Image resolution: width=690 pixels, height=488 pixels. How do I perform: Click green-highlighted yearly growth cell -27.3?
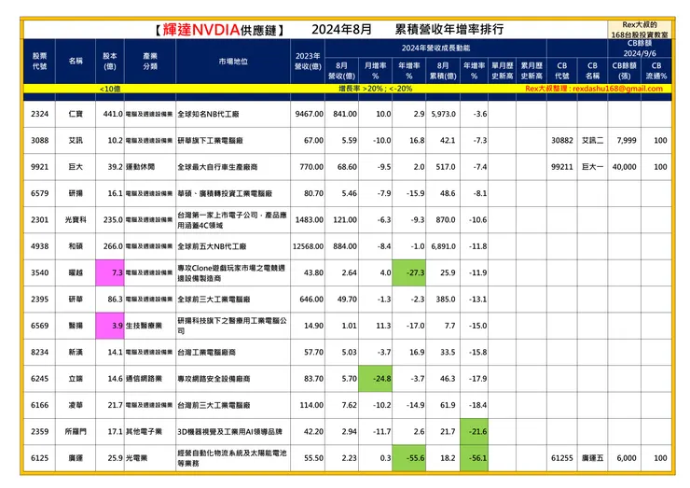click(x=408, y=272)
